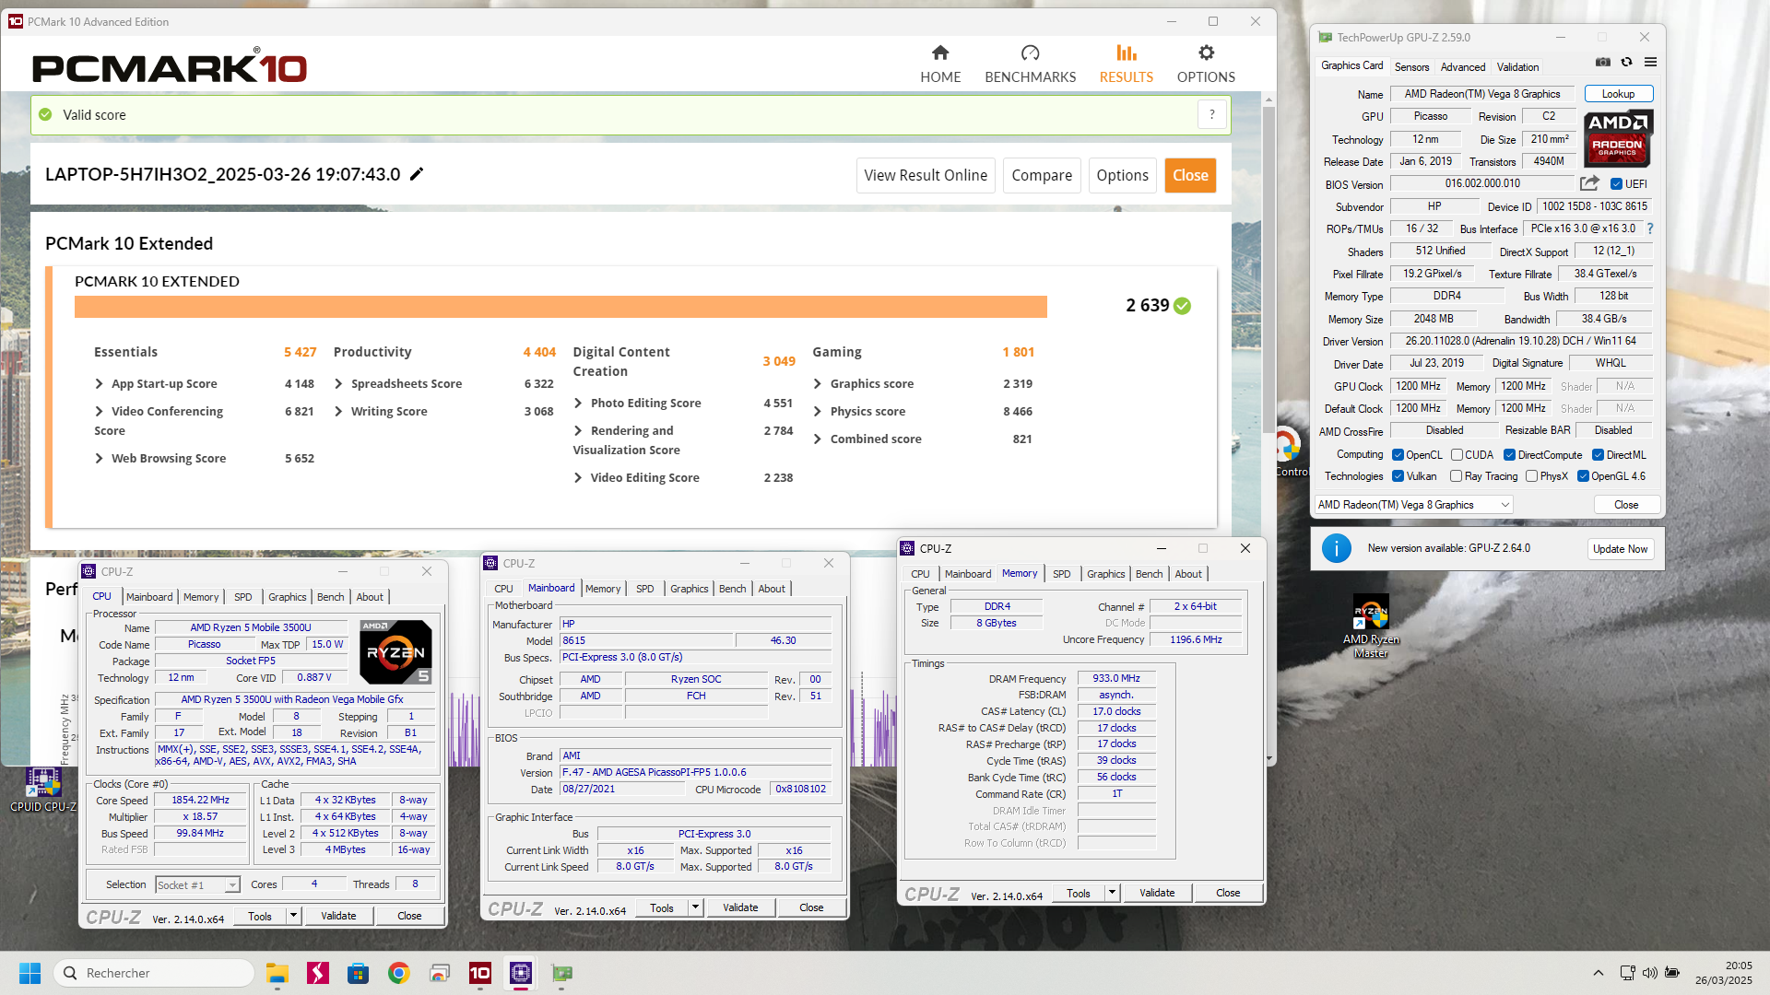1770x995 pixels.
Task: Toggle the DirectCompute checkbox
Action: click(x=1510, y=455)
